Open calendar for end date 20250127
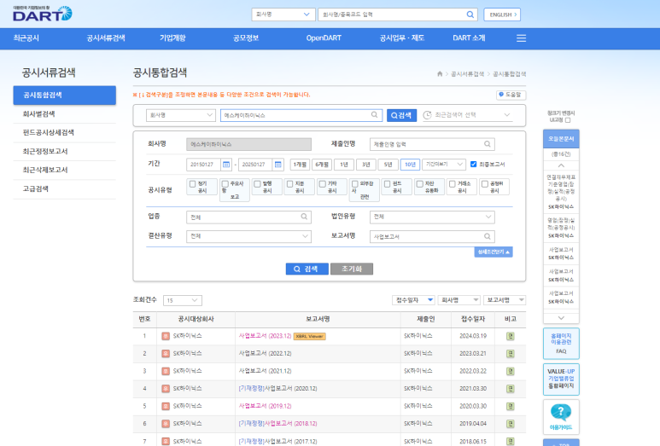Viewport: 660px width, 446px height. tap(277, 165)
